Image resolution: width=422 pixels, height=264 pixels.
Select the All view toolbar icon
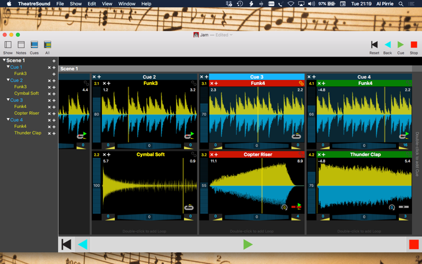[x=47, y=44]
